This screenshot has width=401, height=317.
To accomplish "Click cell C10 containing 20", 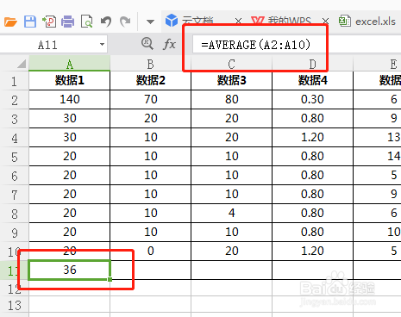I will 231,252.
